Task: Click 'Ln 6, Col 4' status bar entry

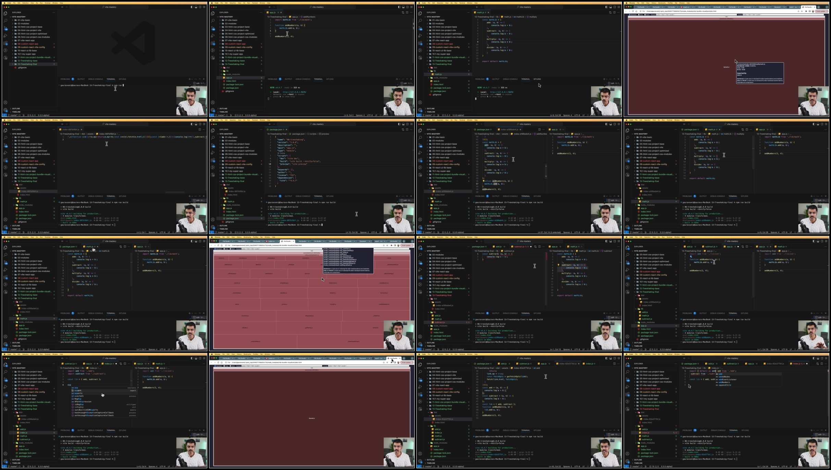Action: pos(141,466)
